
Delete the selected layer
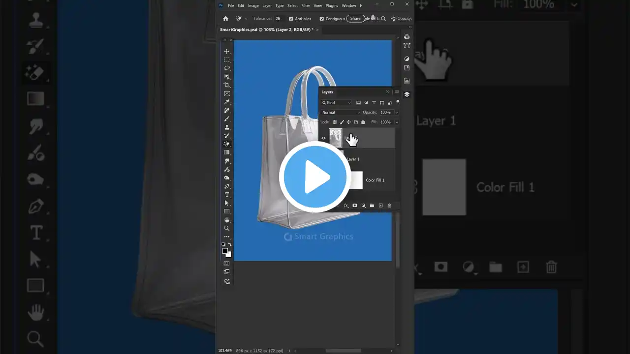pyautogui.click(x=389, y=206)
